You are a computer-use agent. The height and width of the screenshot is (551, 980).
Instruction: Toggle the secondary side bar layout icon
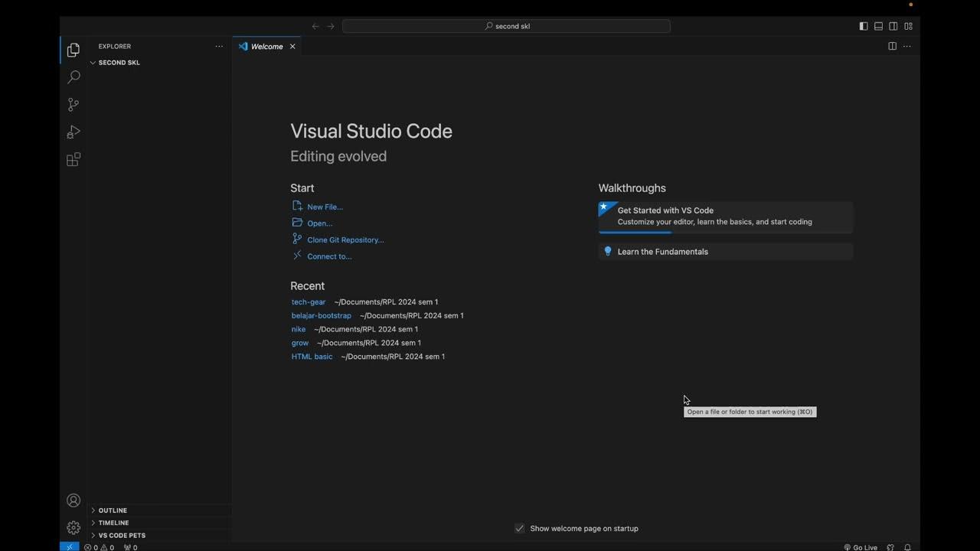coord(893,26)
